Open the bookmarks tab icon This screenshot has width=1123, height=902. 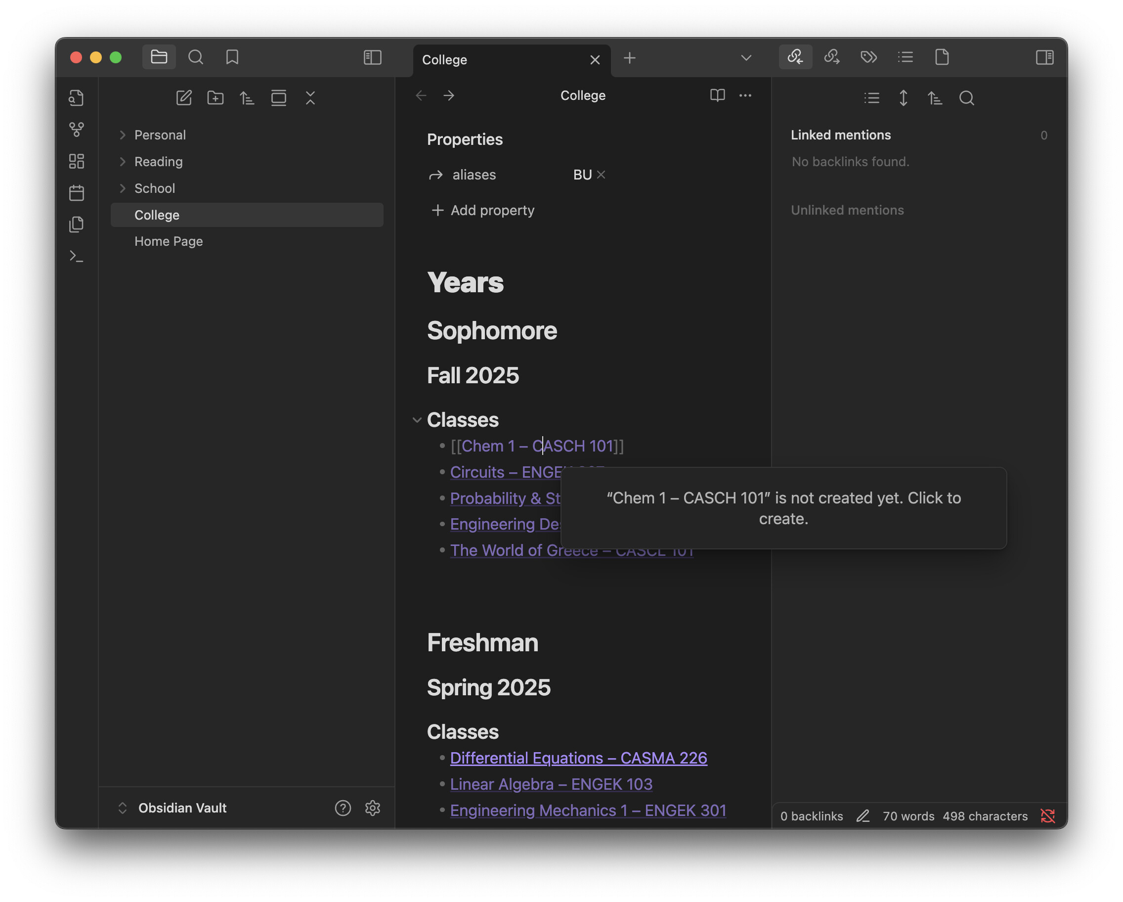tap(232, 57)
